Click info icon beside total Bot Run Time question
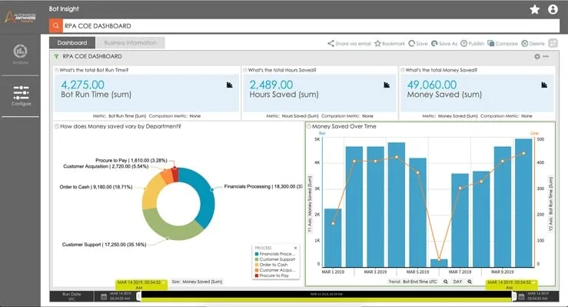Image resolution: width=568 pixels, height=307 pixels. (57, 70)
